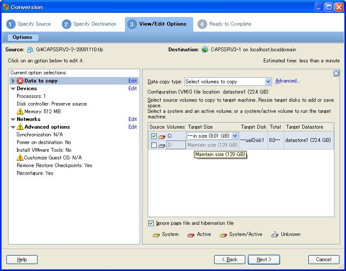Viewport: 346px width, 271px height.
Task: Click Power on destination: No entry
Action: pos(44,142)
